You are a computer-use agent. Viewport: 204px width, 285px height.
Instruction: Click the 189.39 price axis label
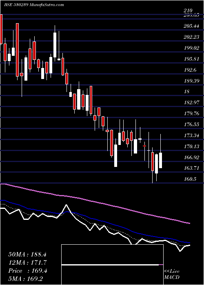[x=191, y=81]
